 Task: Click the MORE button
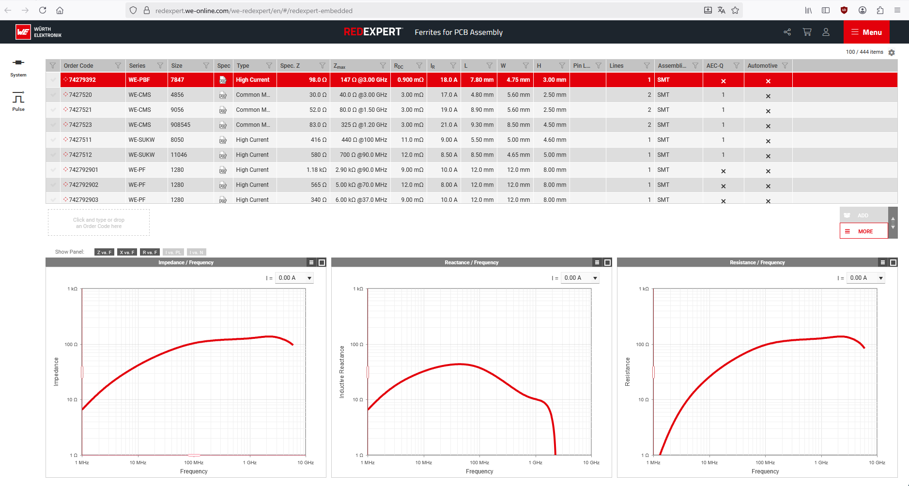864,231
